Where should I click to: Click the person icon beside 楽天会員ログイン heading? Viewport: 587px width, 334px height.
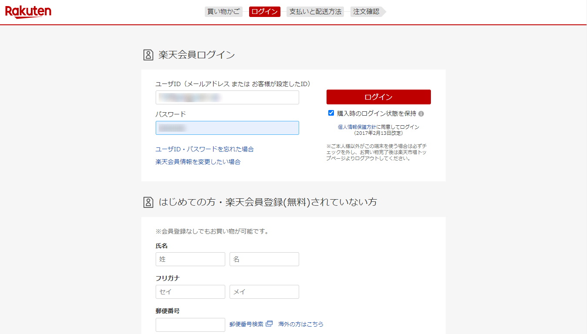(148, 55)
